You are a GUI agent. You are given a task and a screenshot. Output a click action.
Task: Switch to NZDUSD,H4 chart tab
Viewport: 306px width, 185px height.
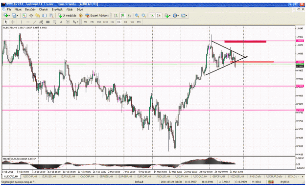point(237,176)
